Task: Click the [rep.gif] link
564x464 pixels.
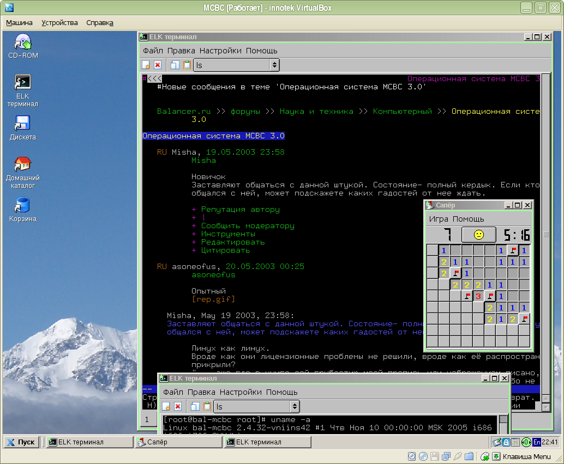Action: click(213, 299)
